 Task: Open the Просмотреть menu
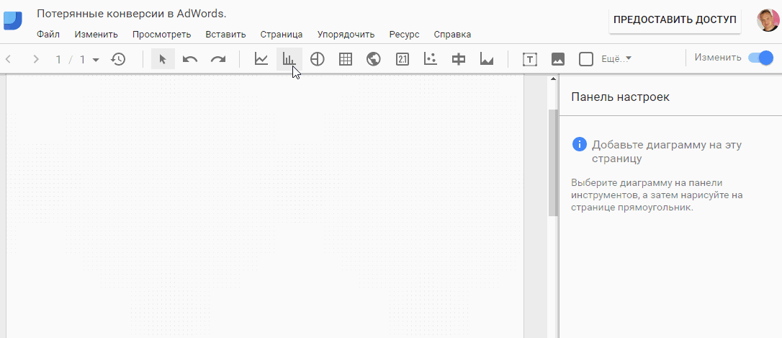click(x=161, y=35)
